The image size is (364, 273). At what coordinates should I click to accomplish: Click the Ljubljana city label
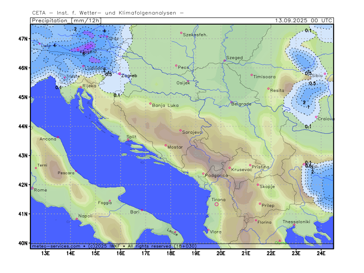pyautogui.click(x=95, y=68)
